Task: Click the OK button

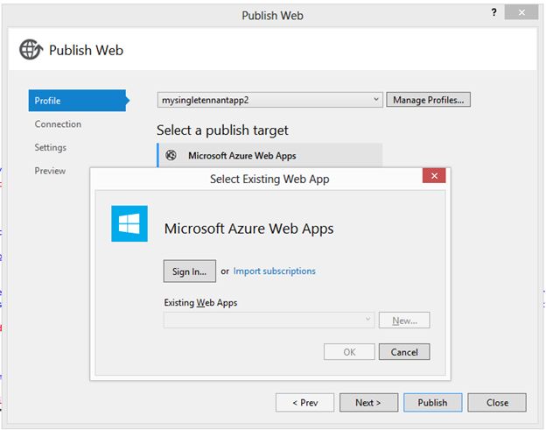Action: 349,352
